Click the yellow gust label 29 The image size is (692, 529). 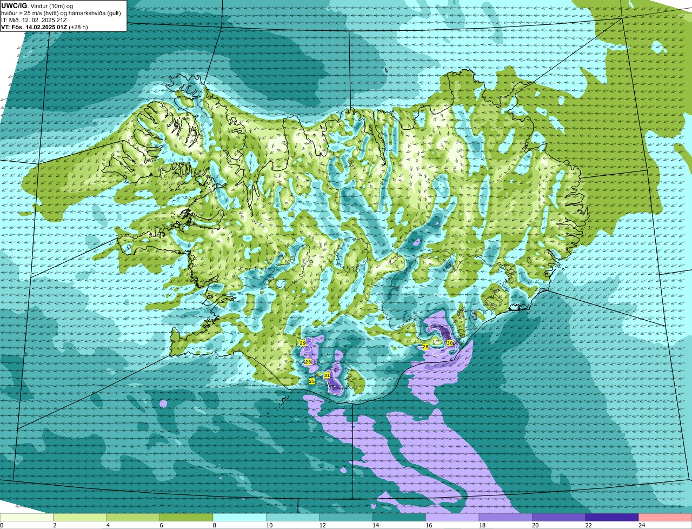pyautogui.click(x=303, y=343)
